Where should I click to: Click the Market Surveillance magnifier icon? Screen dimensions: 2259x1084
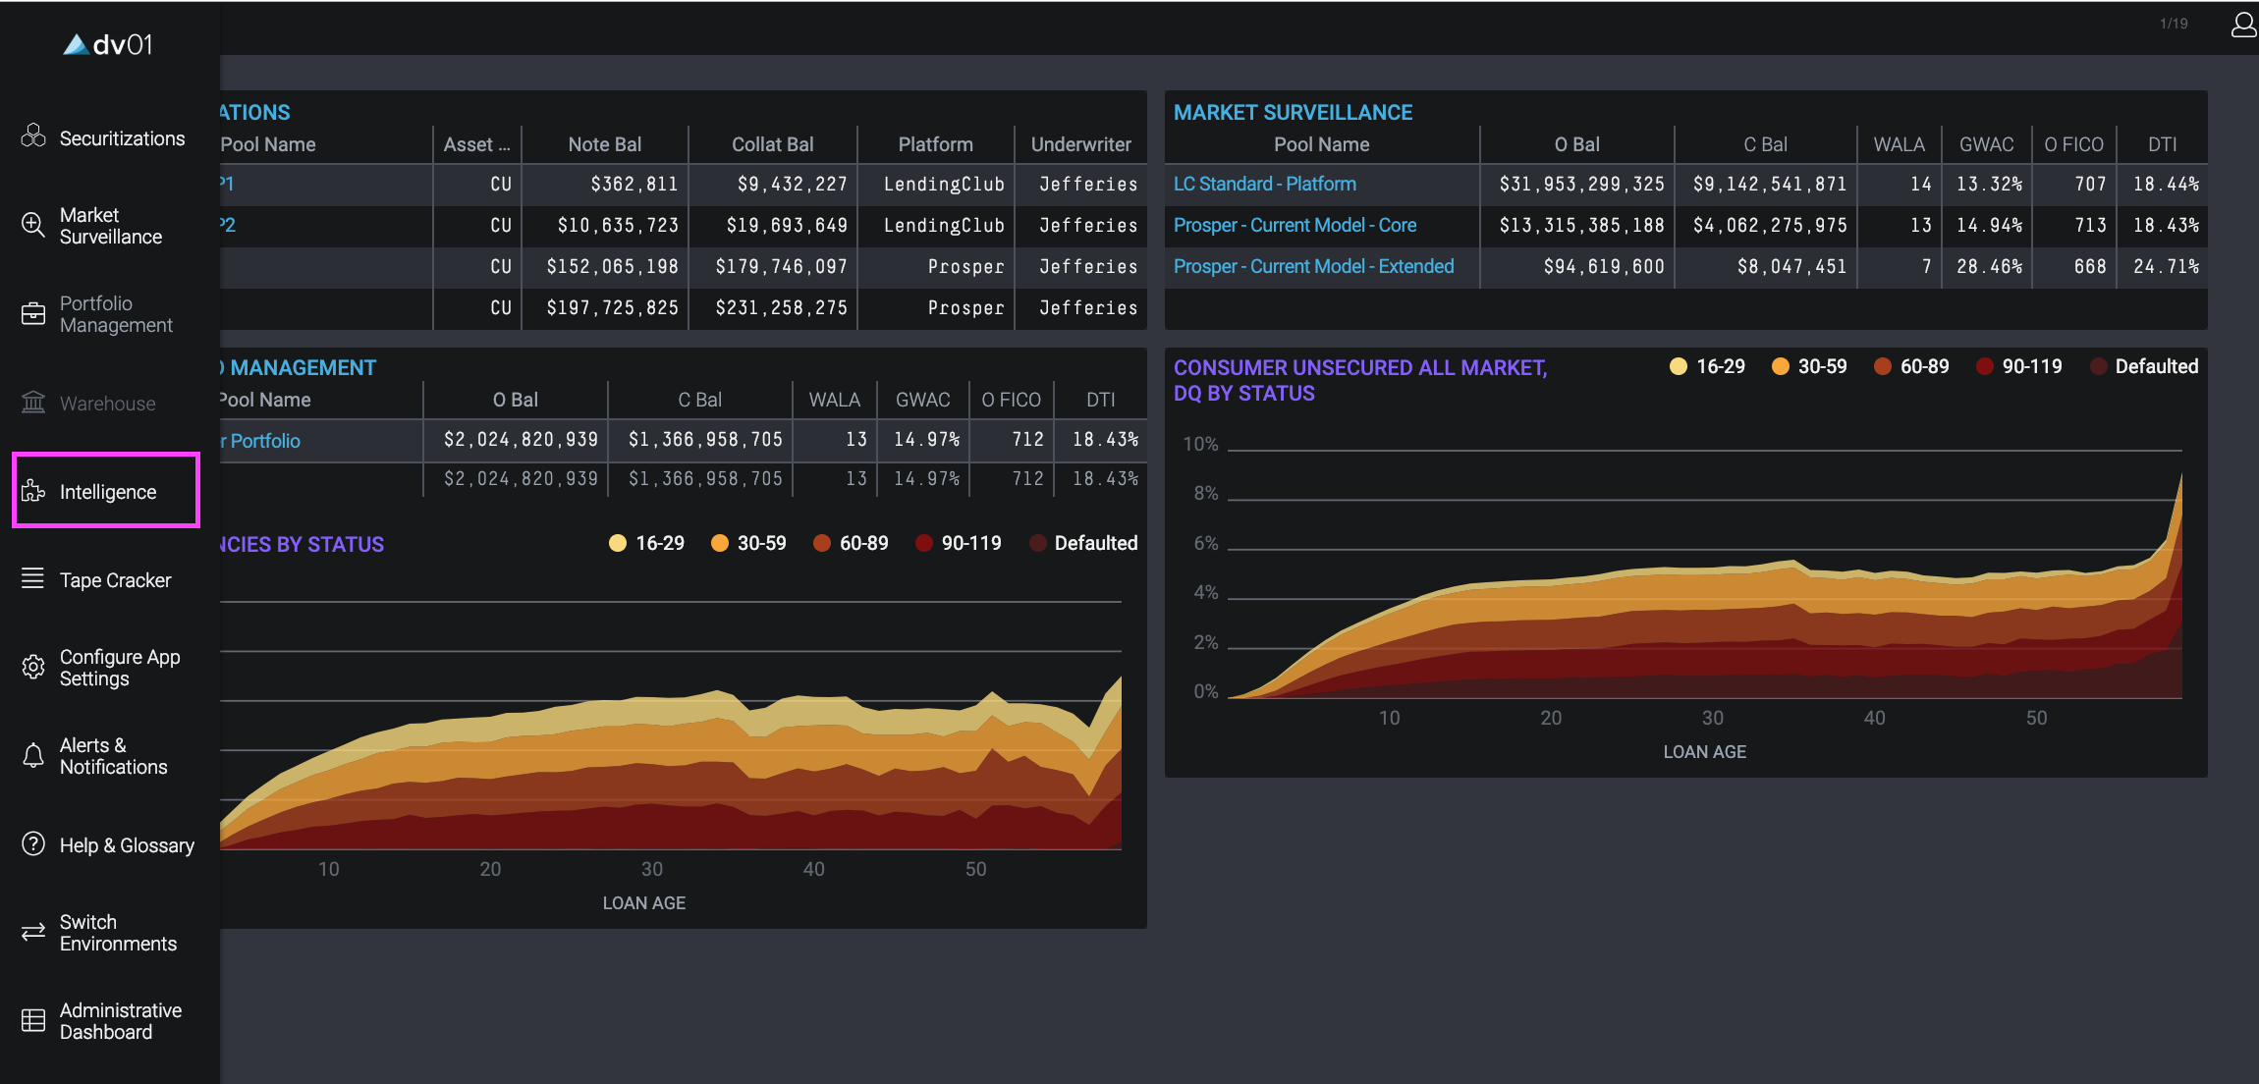click(x=33, y=225)
